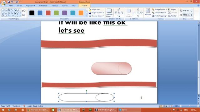
Task: Select the right block arrow shape
Action: [x=17, y=13]
